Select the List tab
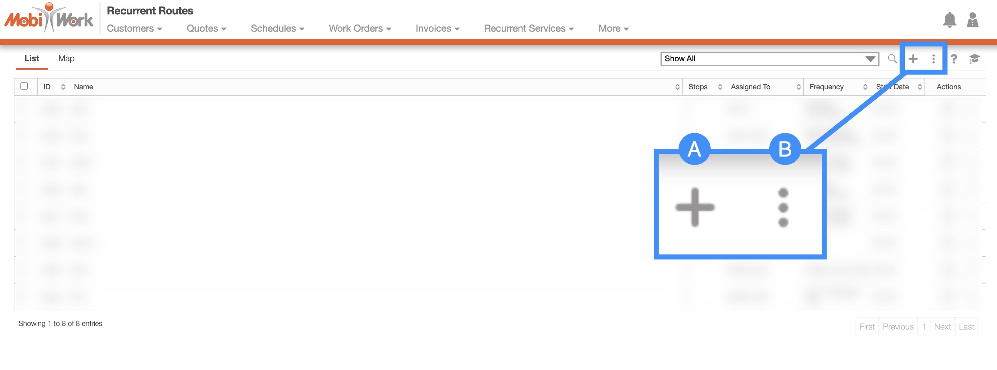 click(32, 58)
